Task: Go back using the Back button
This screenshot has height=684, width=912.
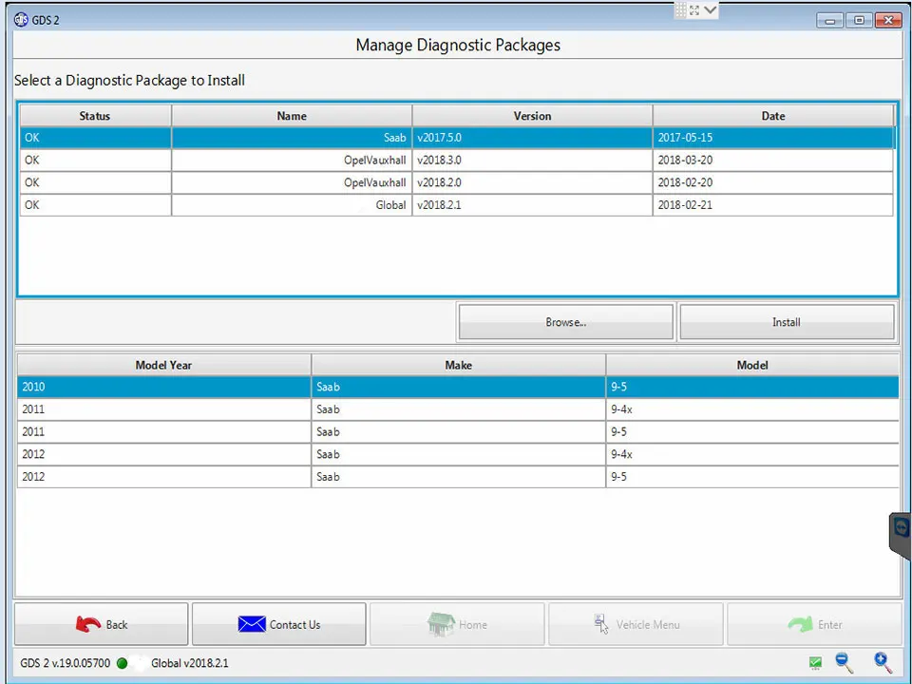Action: (102, 624)
